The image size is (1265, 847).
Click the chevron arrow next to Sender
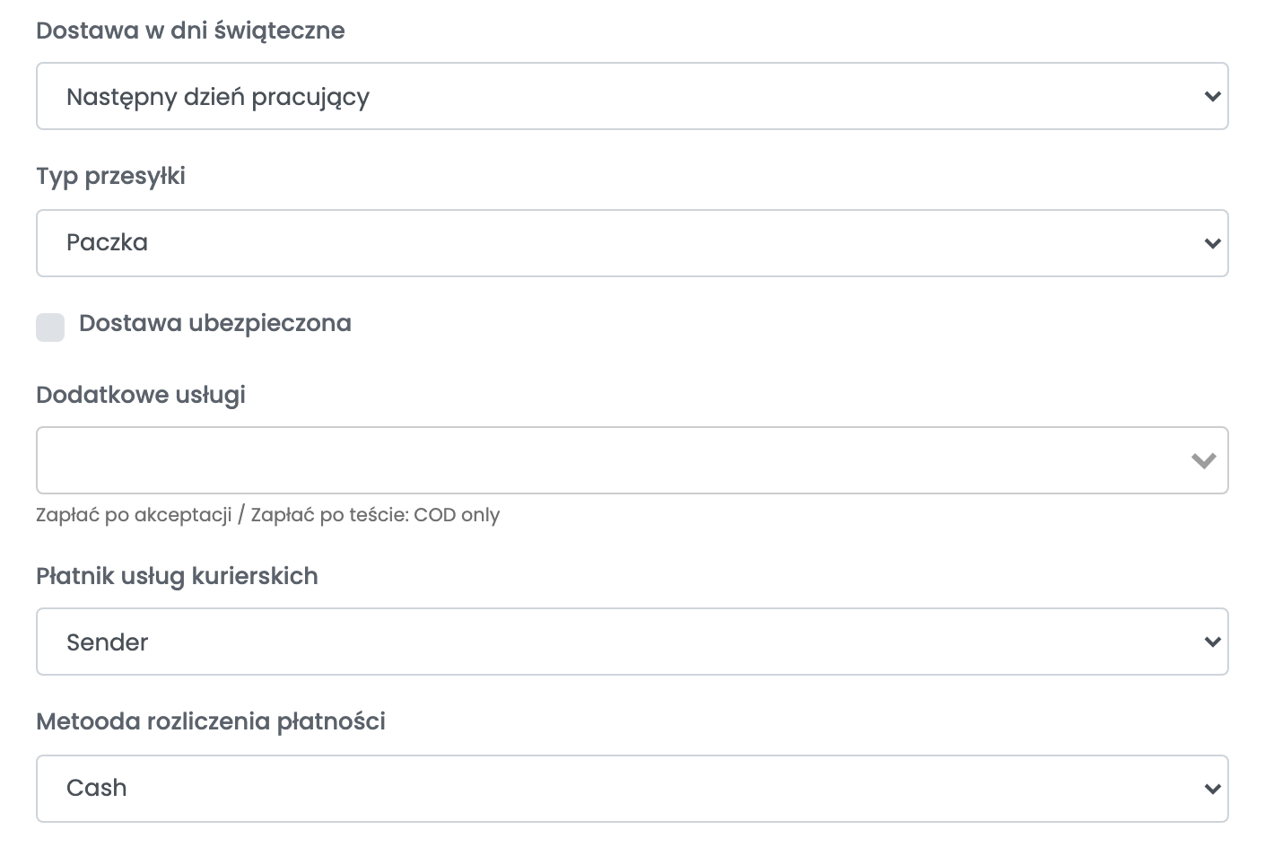click(1212, 642)
